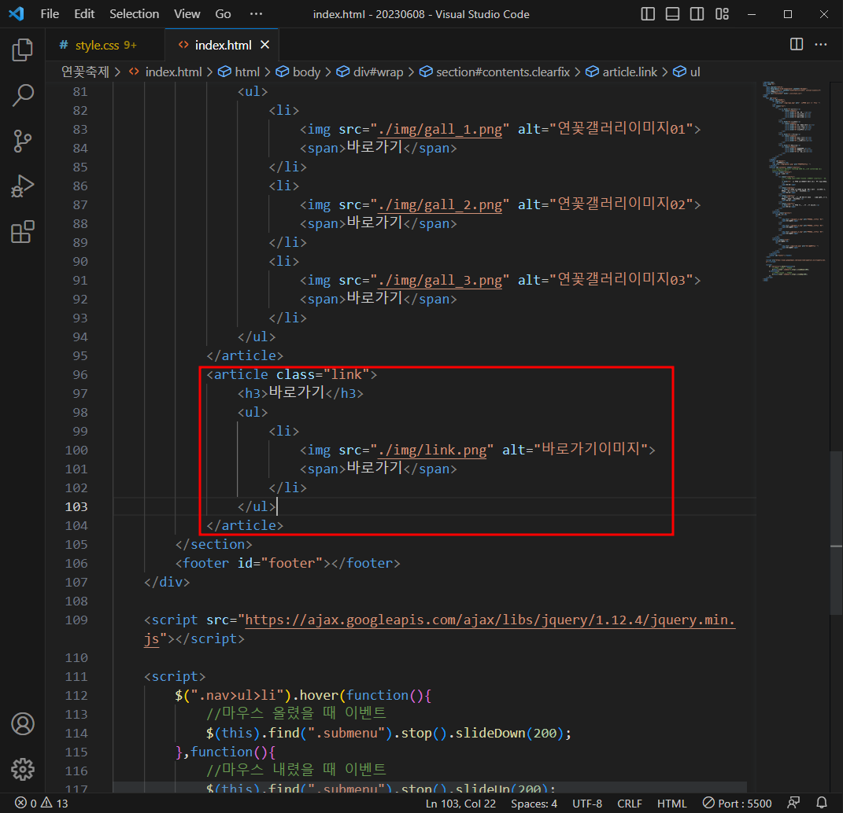Click the "//마우스 올렸을 때 이벤트" comment
This screenshot has width=843, height=813.
[x=296, y=714]
